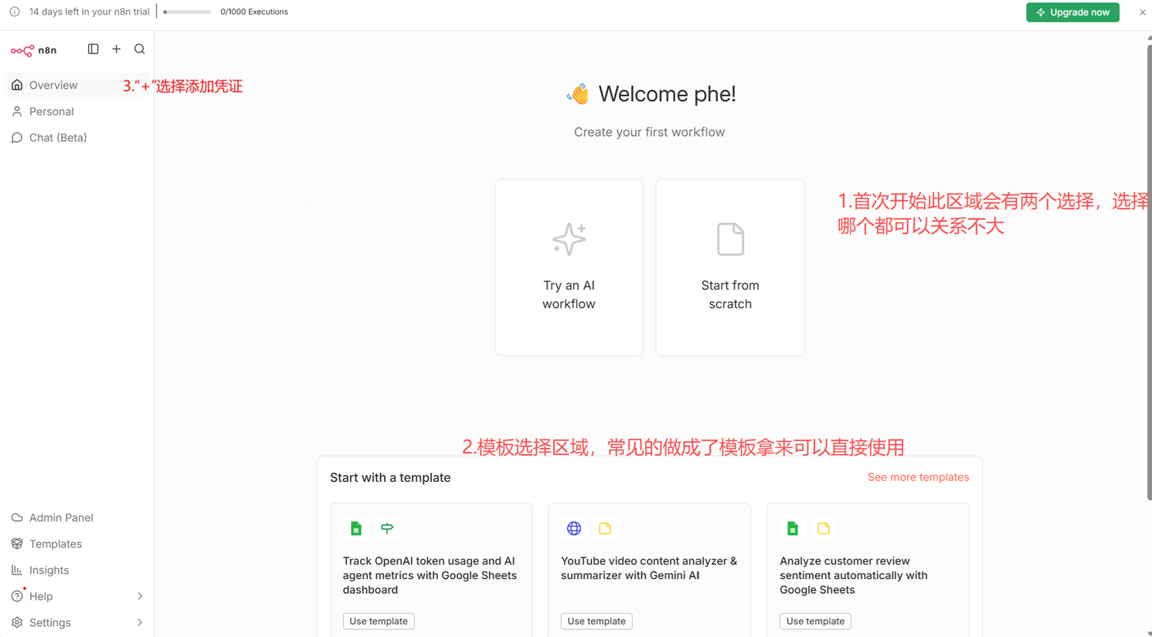The image size is (1152, 637).
Task: Click the Personal user icon
Action: click(17, 111)
